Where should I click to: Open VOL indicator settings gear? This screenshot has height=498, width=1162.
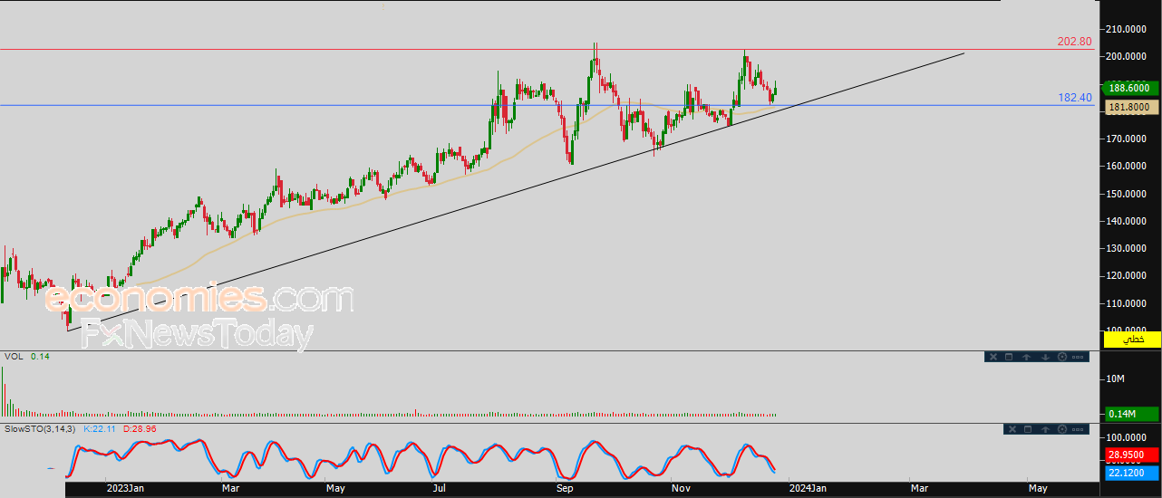click(1062, 357)
